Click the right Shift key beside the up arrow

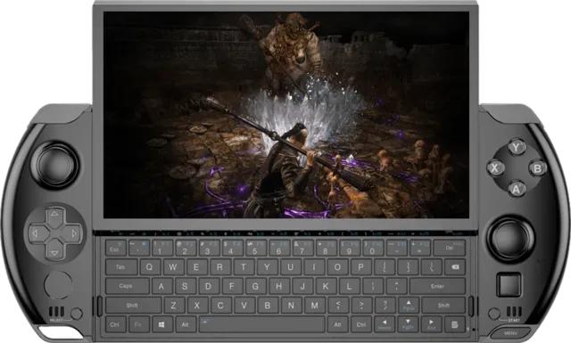pyautogui.click(x=443, y=306)
